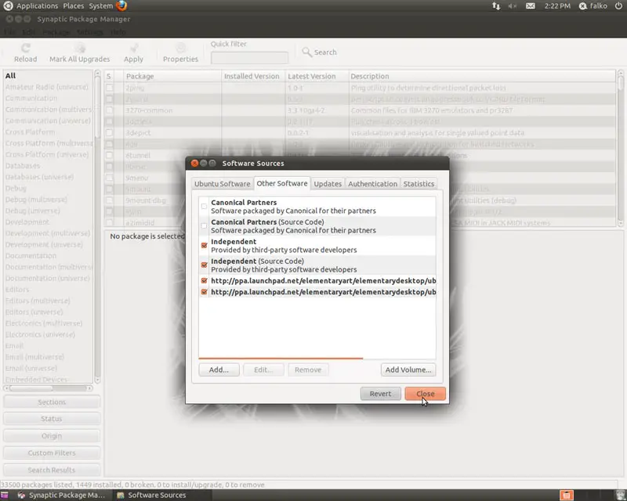Open the trash icon in bottom panel
The width and height of the screenshot is (627, 501).
click(x=621, y=495)
